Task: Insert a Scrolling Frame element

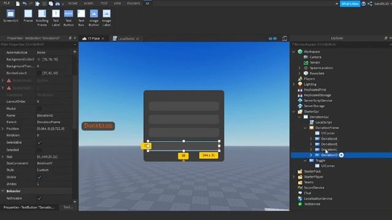Action: pos(42,18)
